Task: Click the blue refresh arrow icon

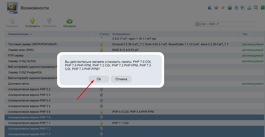Action: 210,8
